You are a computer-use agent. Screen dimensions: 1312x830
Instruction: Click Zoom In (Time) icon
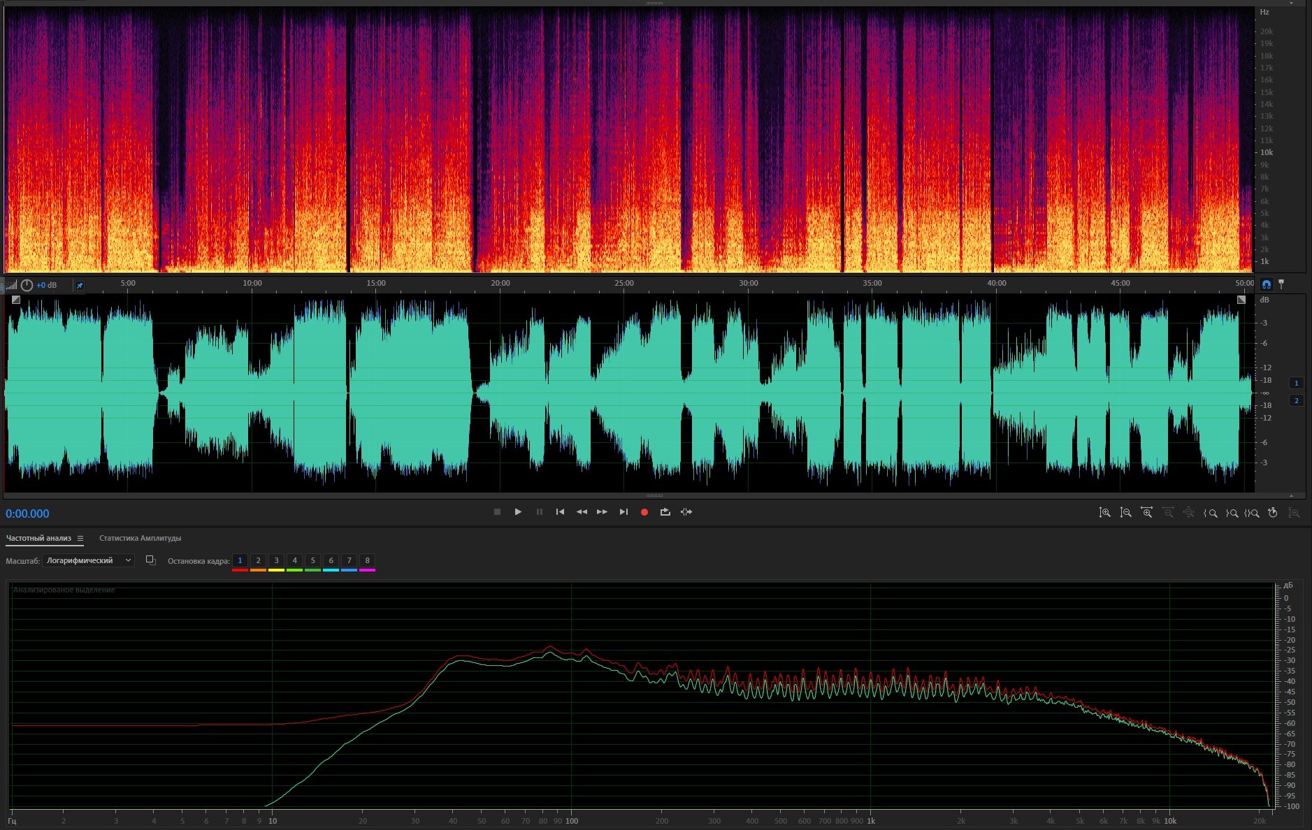1146,513
